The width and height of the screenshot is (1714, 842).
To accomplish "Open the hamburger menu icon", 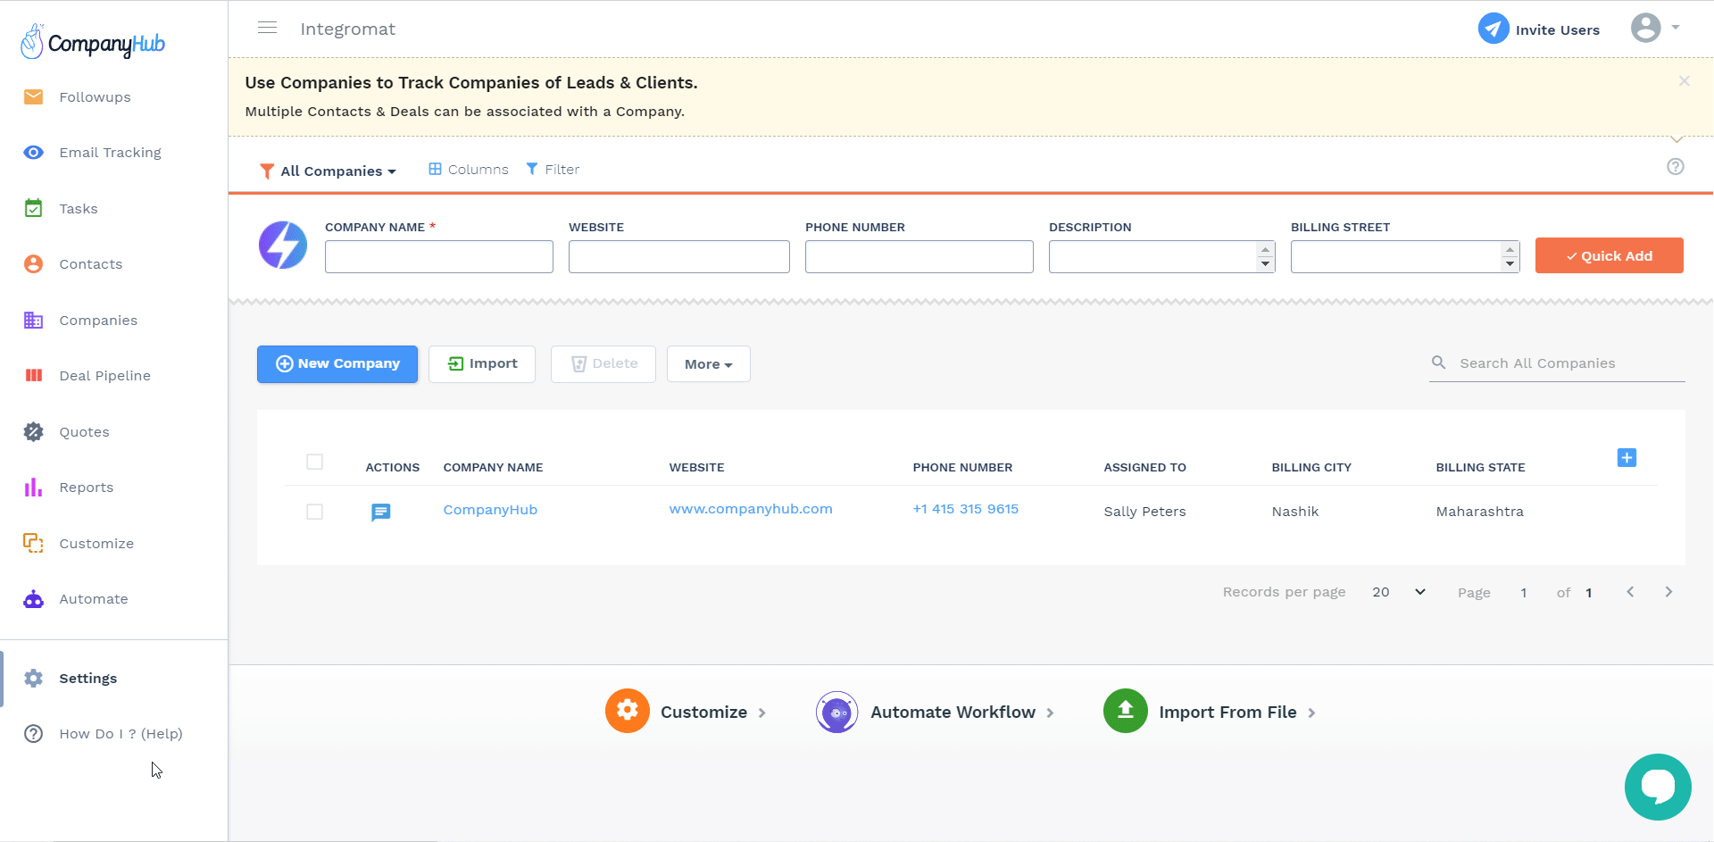I will [x=267, y=28].
